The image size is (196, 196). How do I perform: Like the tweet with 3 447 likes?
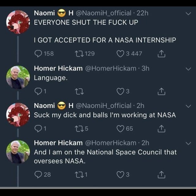[x=121, y=54]
